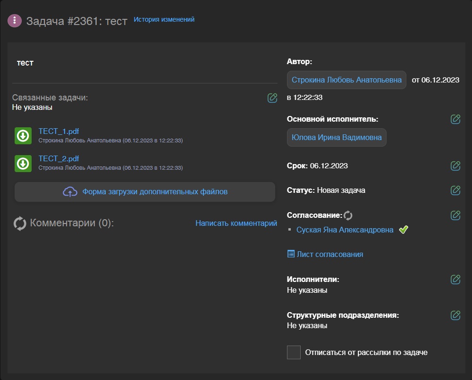Open the additional files upload form
472x380 pixels.
pyautogui.click(x=145, y=192)
